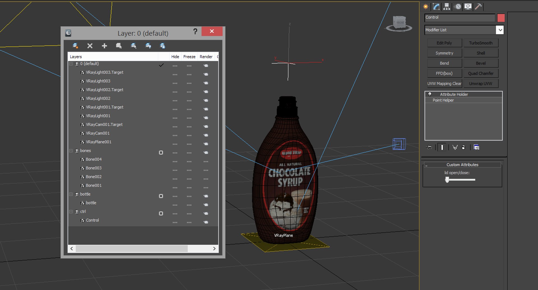Click the scroll right arrow in Layer dialog

(214, 249)
